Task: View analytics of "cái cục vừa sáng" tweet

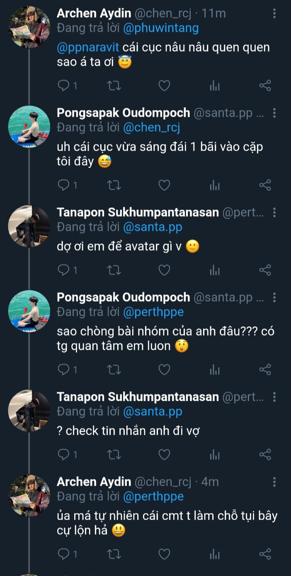Action: coord(215,185)
